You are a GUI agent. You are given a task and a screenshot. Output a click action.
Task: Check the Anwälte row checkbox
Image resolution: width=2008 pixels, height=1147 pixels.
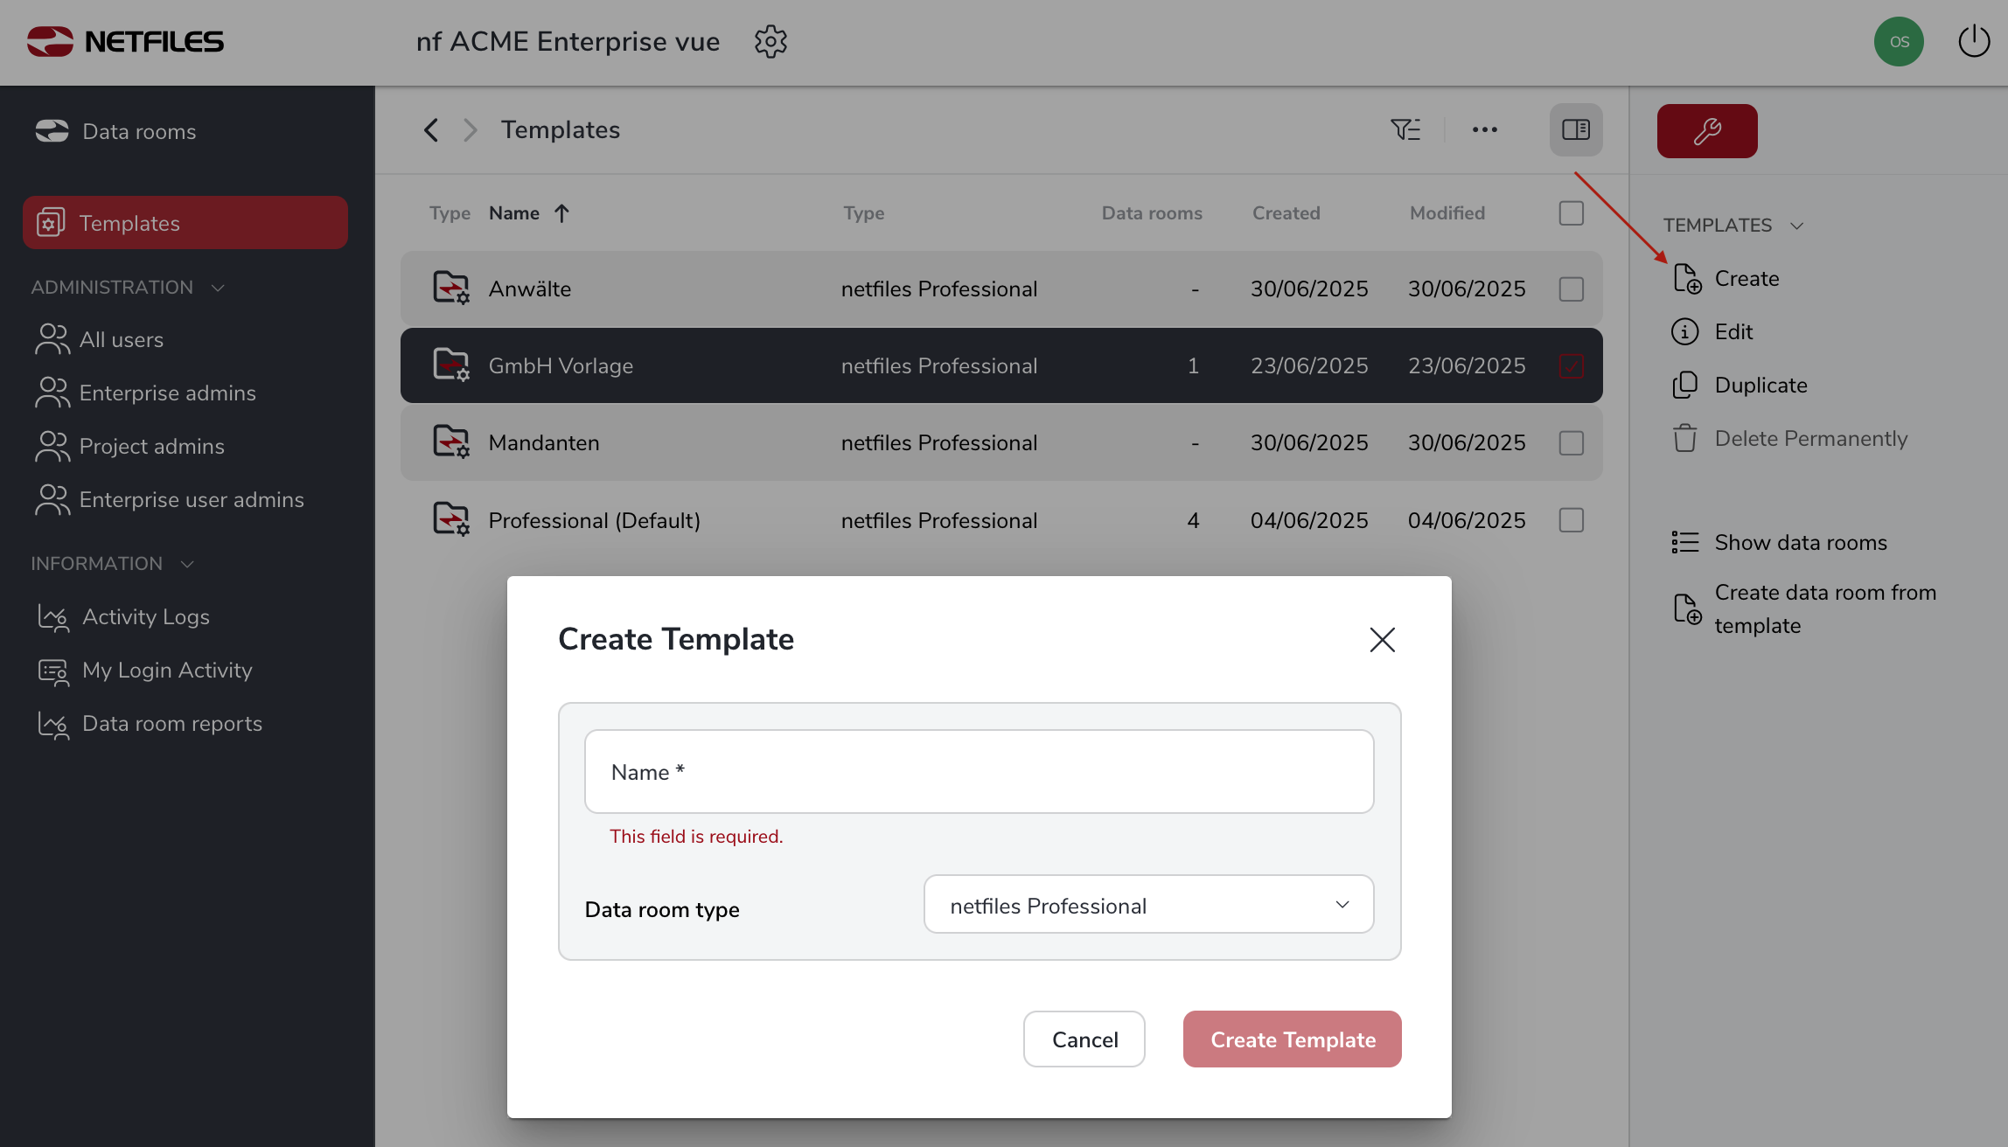click(x=1571, y=288)
